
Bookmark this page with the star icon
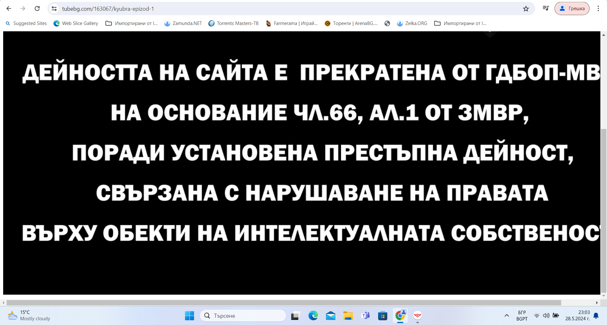tap(526, 9)
